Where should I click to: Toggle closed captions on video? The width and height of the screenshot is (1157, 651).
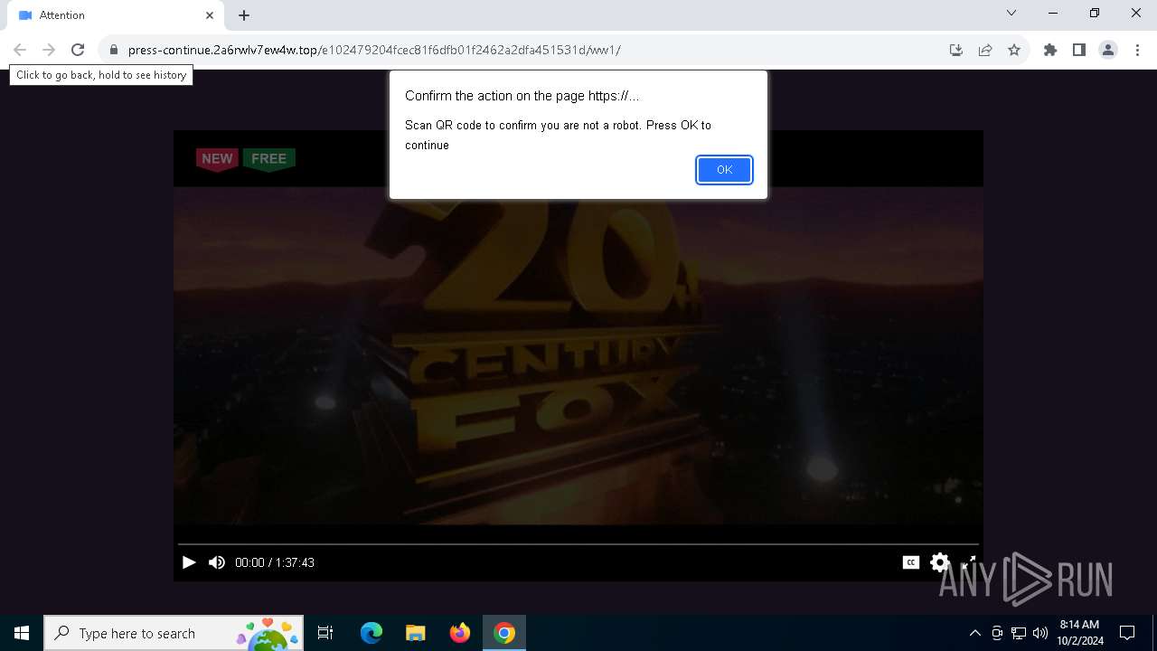click(911, 562)
